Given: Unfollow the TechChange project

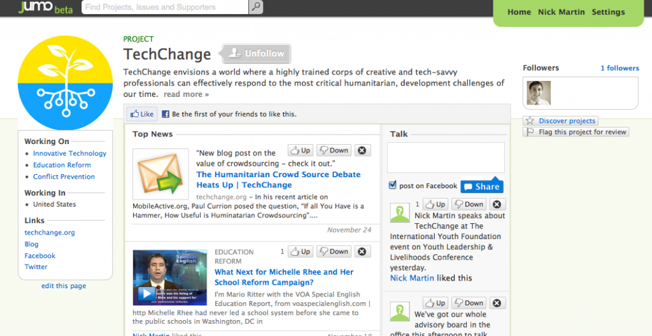Looking at the screenshot, I should pyautogui.click(x=257, y=54).
